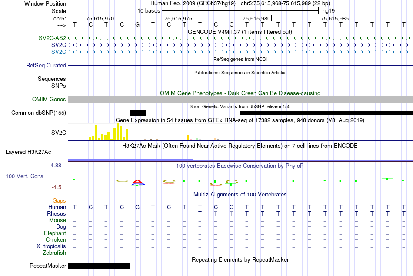
Task: Click the RefSeq Curated intron line
Action: [240, 65]
